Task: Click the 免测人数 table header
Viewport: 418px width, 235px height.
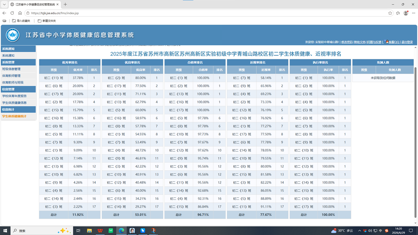Action: point(383,62)
